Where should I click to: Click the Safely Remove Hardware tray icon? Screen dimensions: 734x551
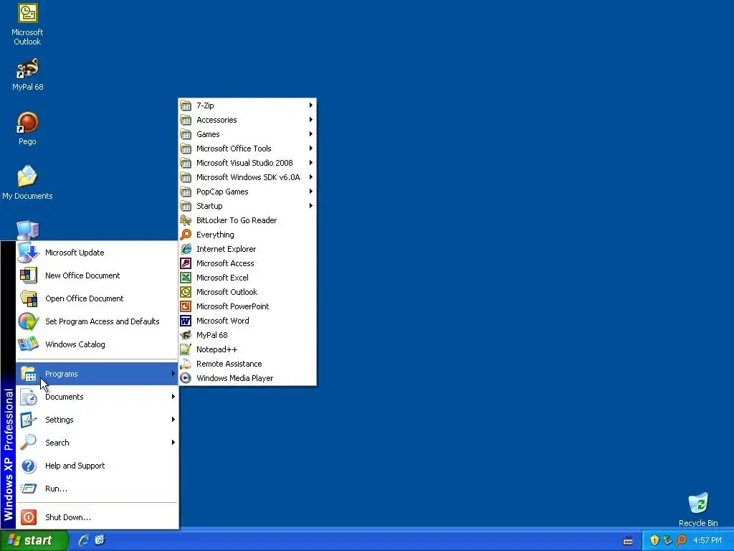[x=668, y=540]
